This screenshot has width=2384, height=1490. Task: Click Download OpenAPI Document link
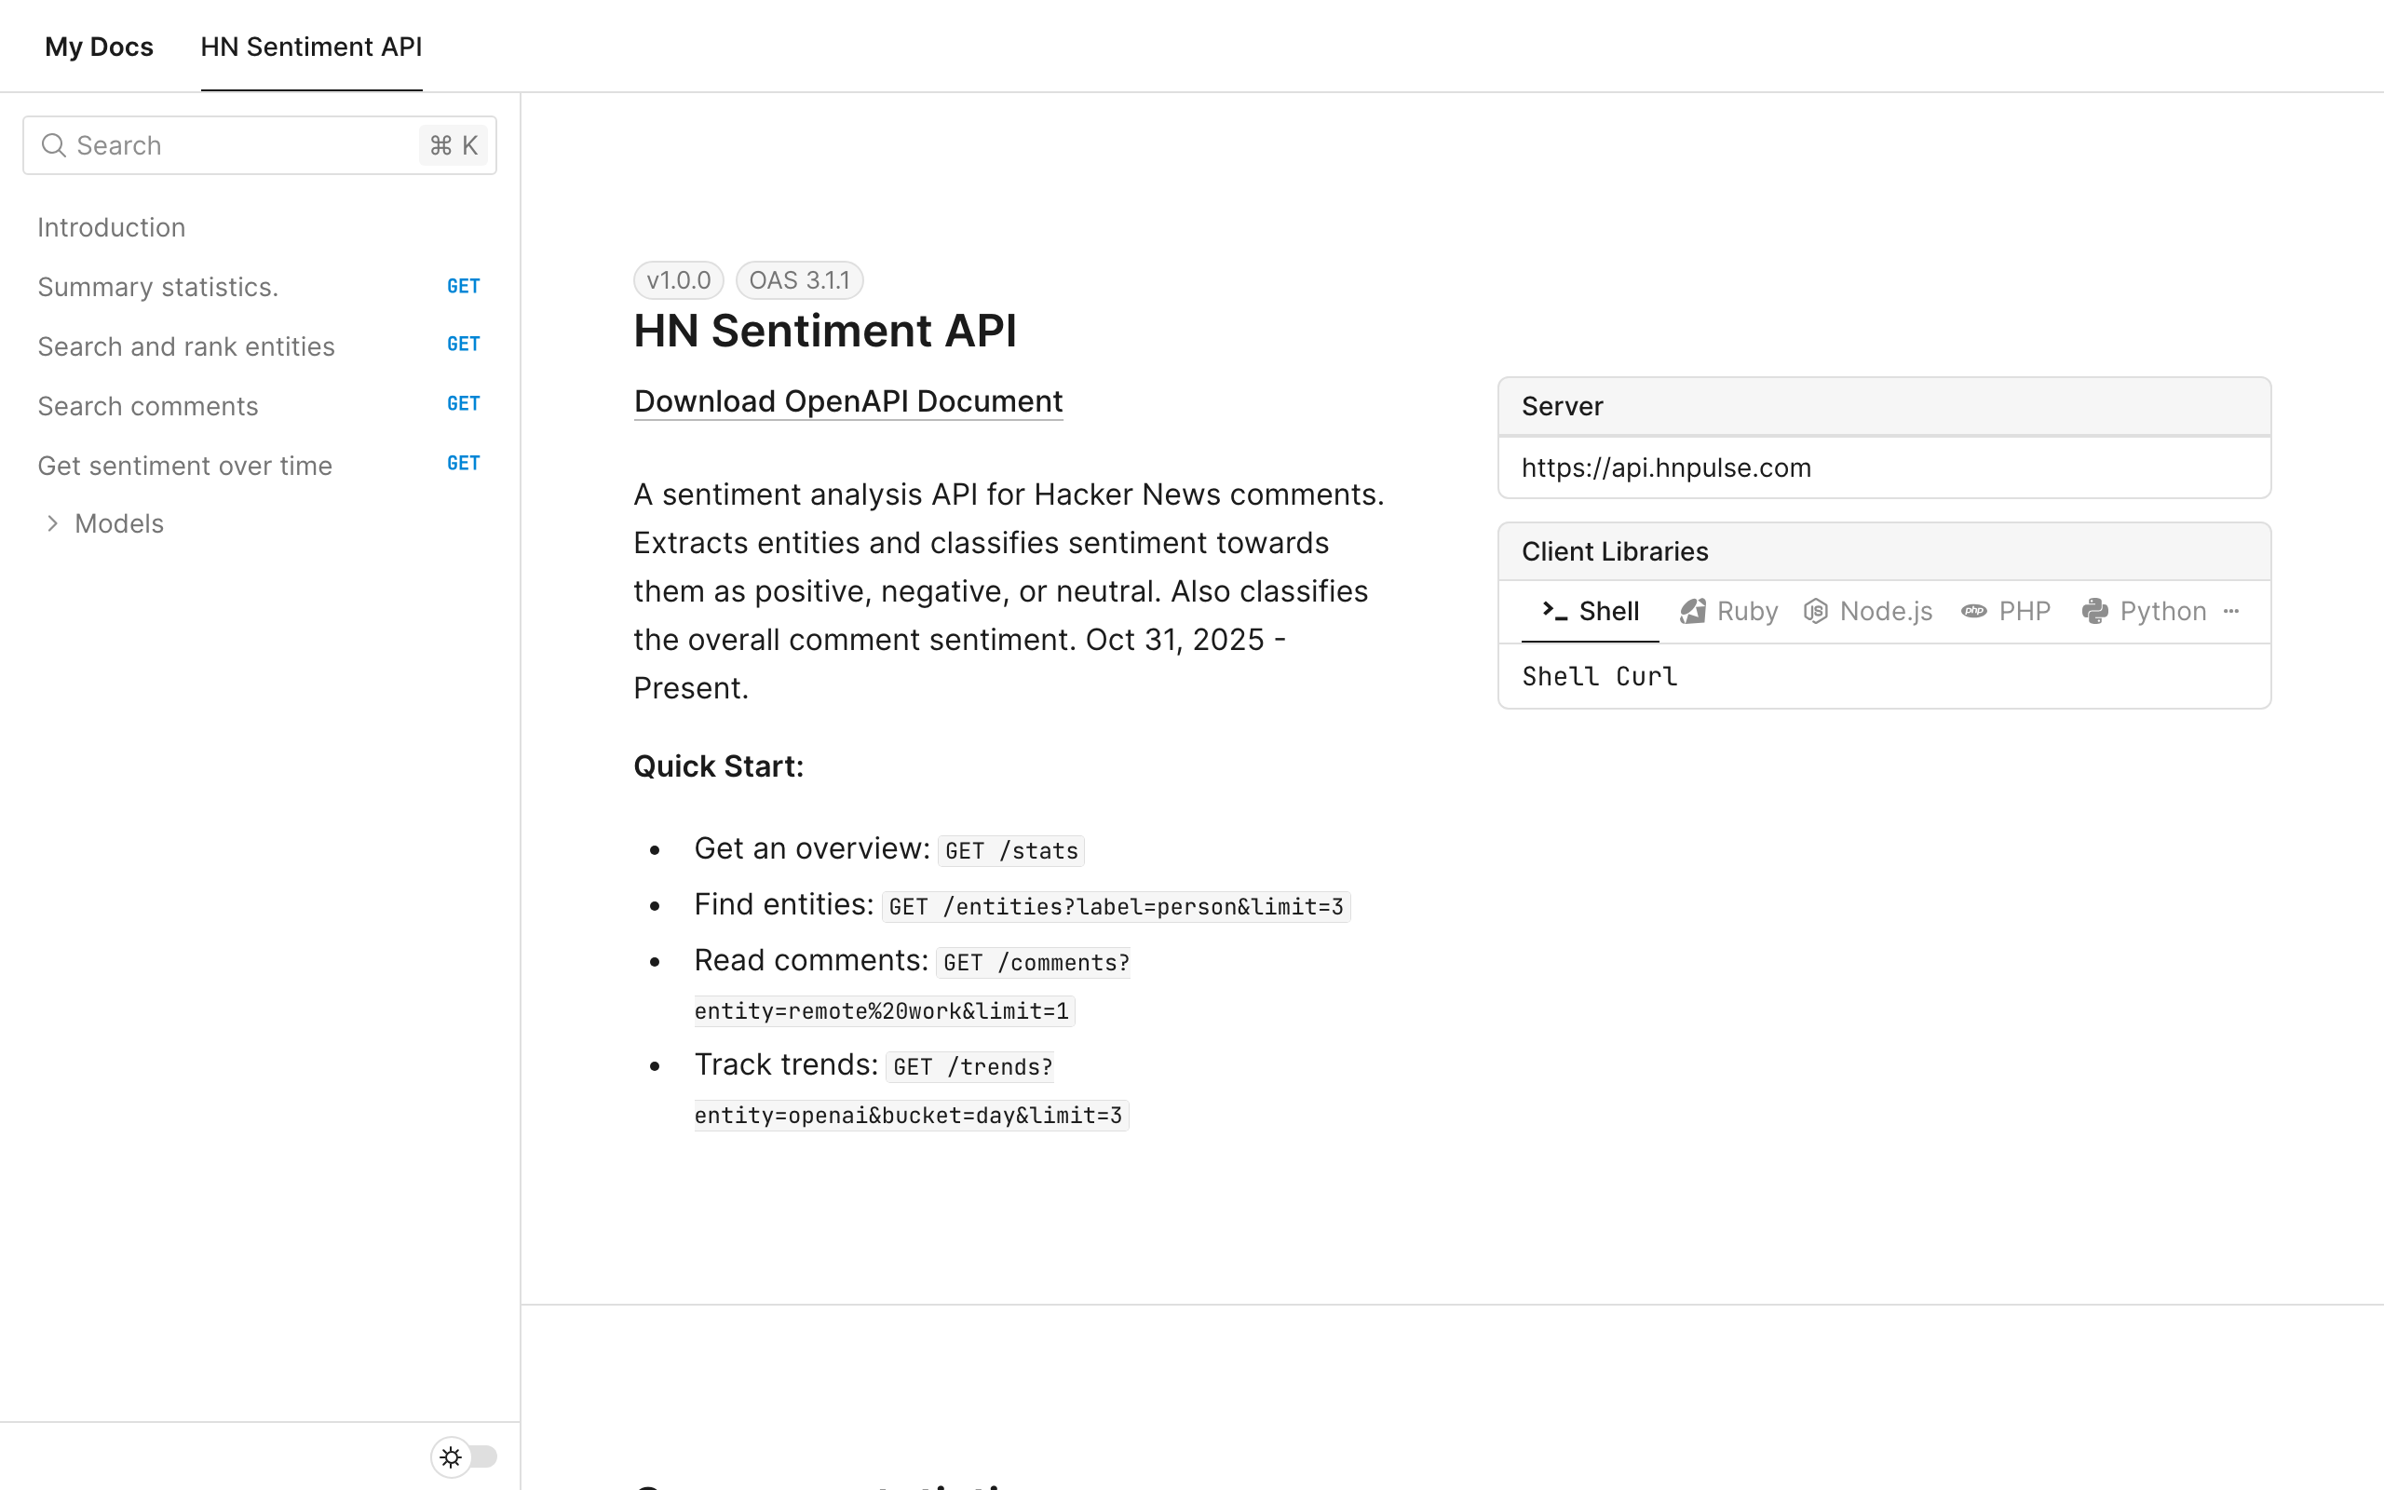click(847, 401)
